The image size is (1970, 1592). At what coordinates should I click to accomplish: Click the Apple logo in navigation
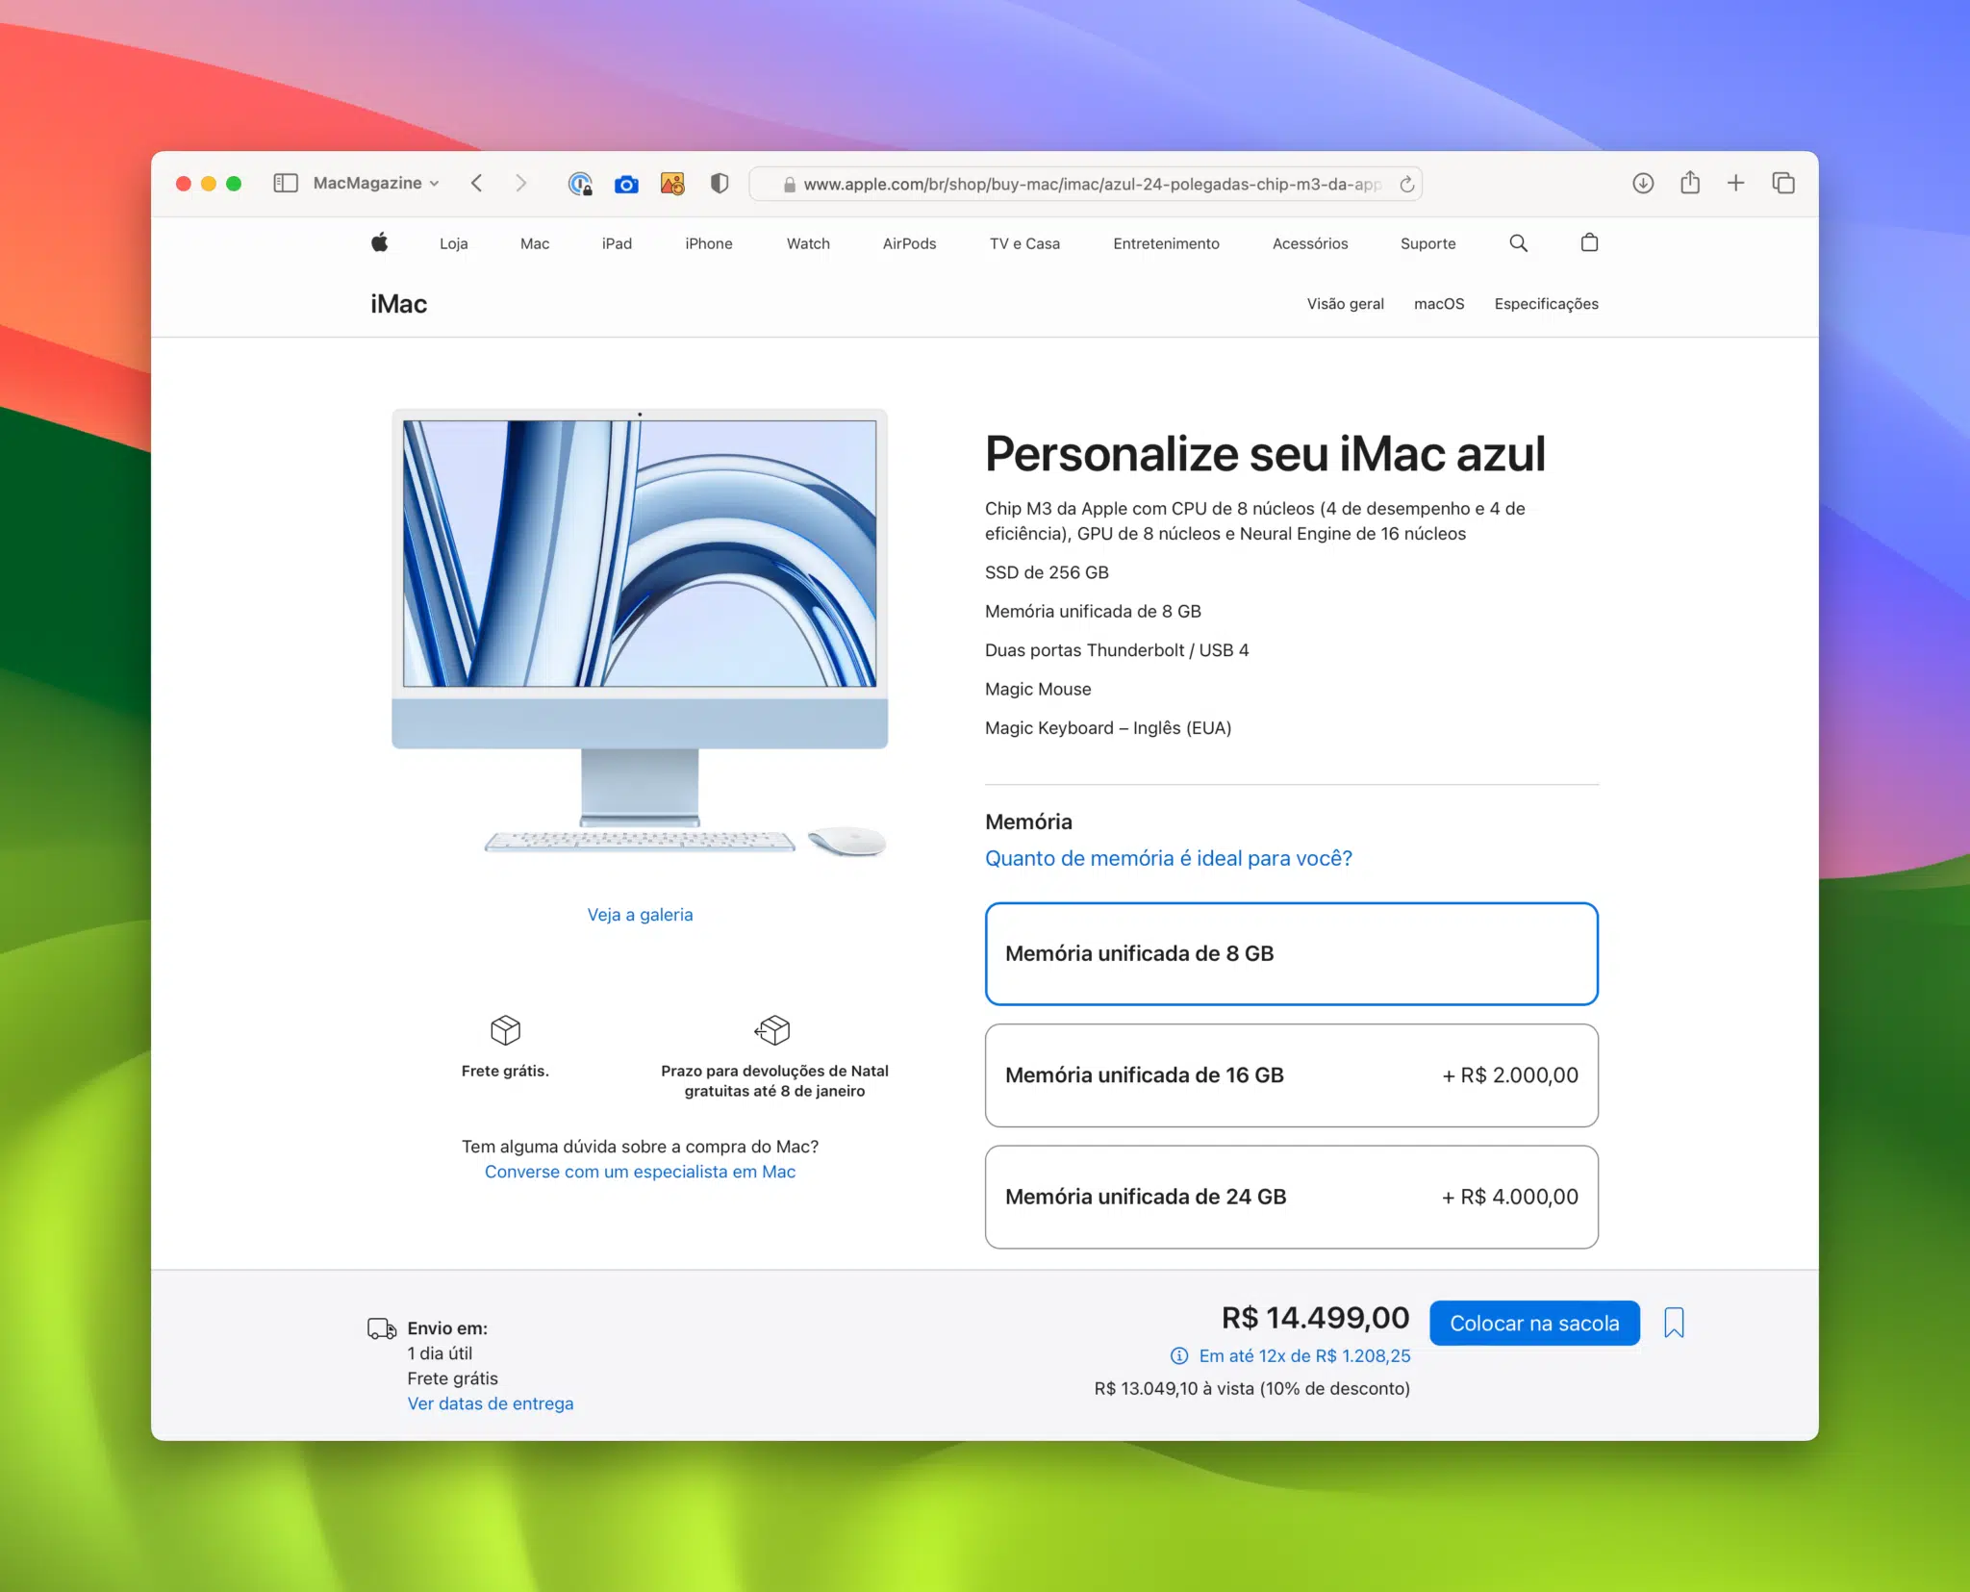coord(379,242)
